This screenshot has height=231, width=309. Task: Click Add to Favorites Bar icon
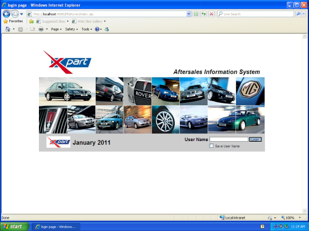[32, 21]
